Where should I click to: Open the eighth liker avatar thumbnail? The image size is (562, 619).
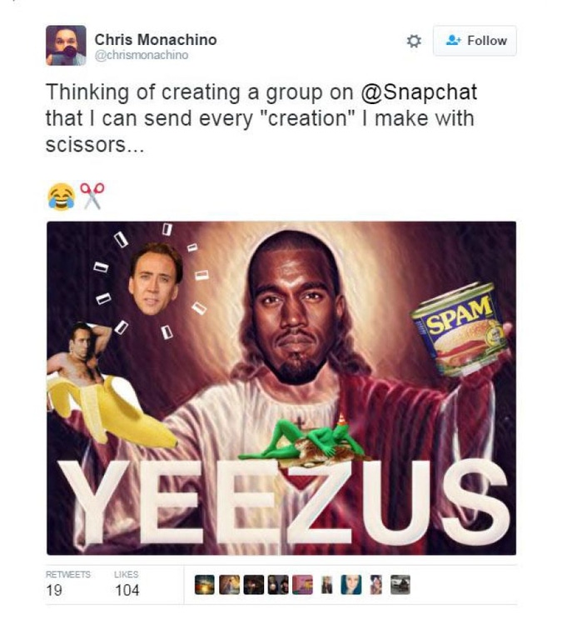376,585
